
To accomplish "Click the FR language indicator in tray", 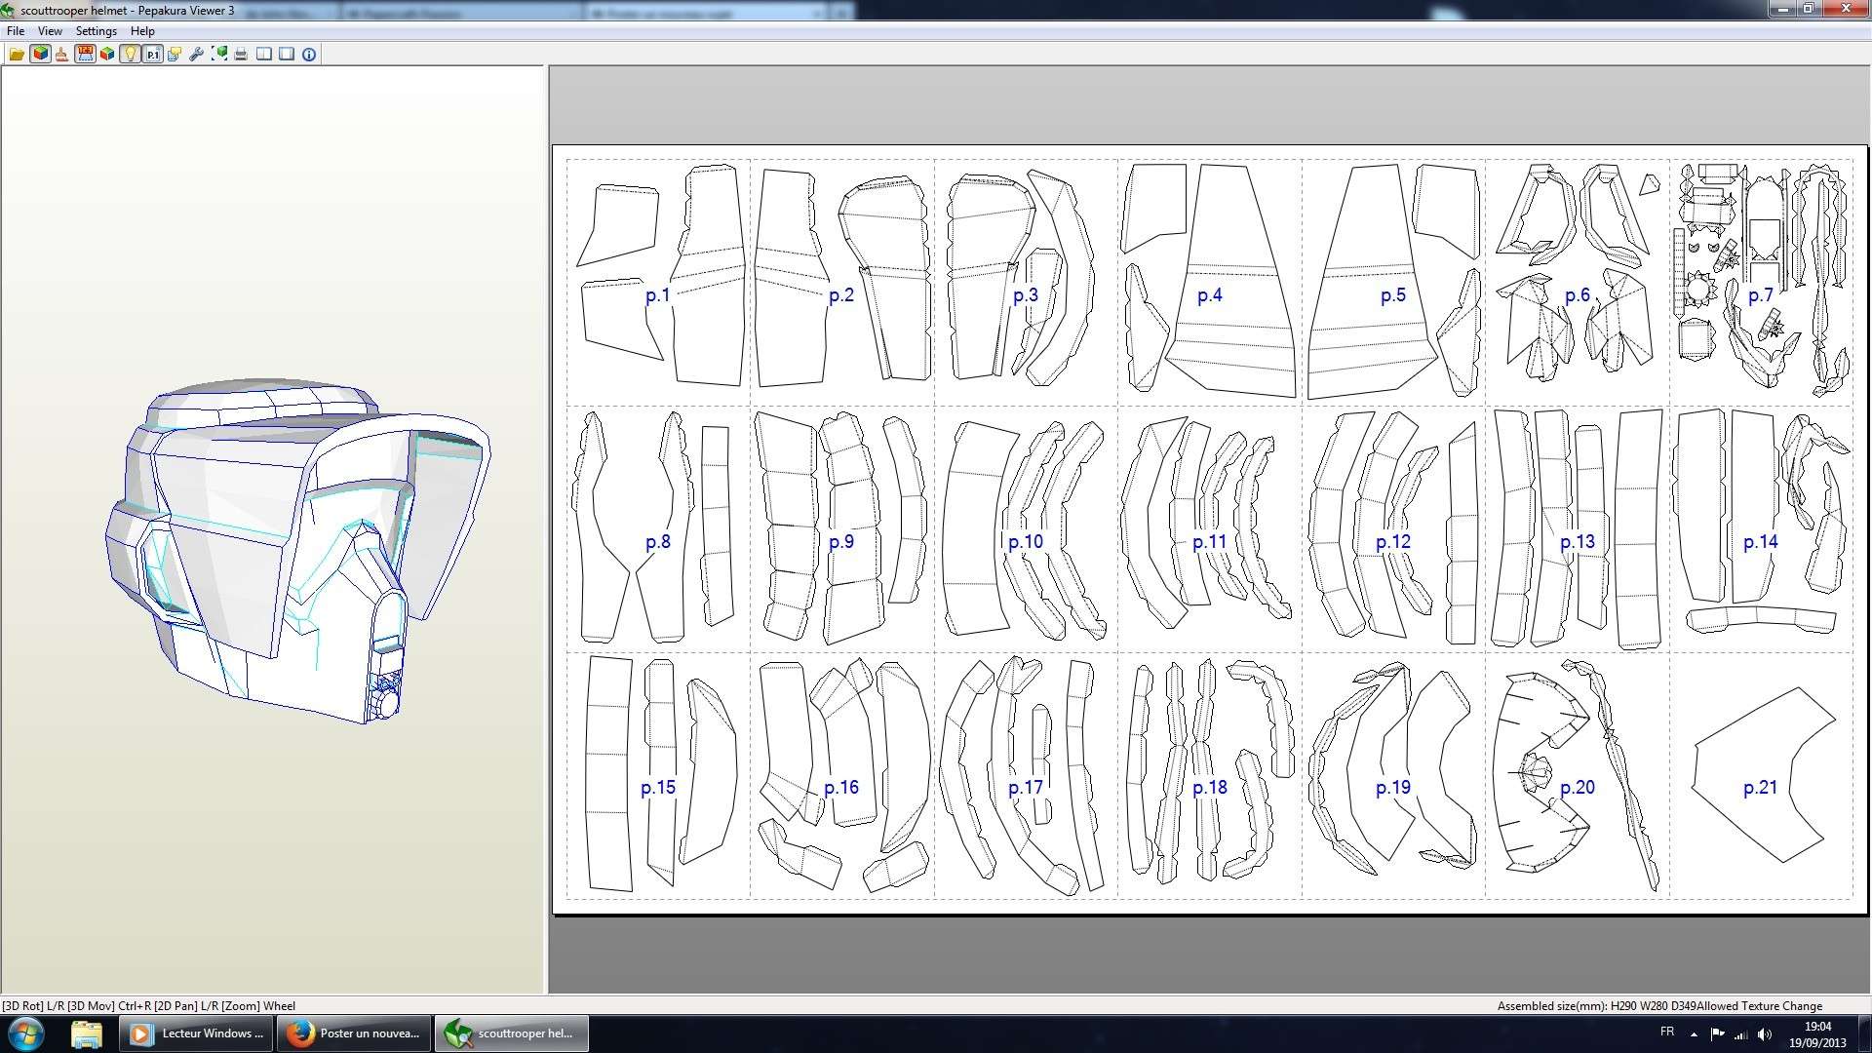I will (x=1667, y=1033).
